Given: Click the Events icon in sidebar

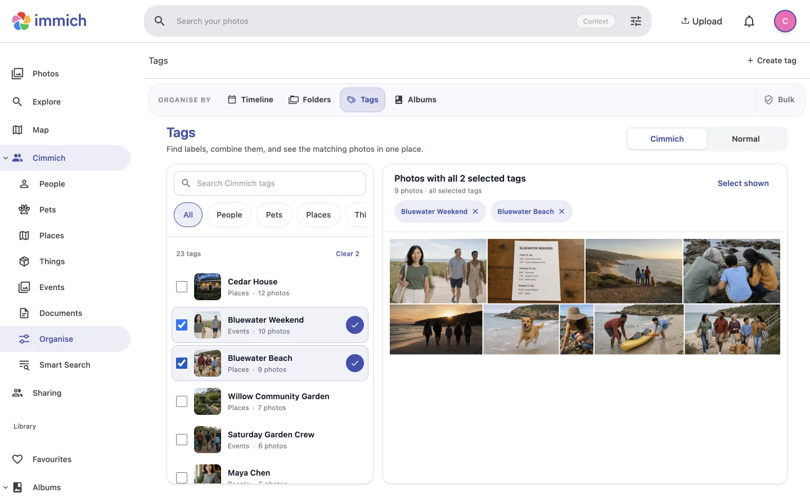Looking at the screenshot, I should pyautogui.click(x=24, y=287).
